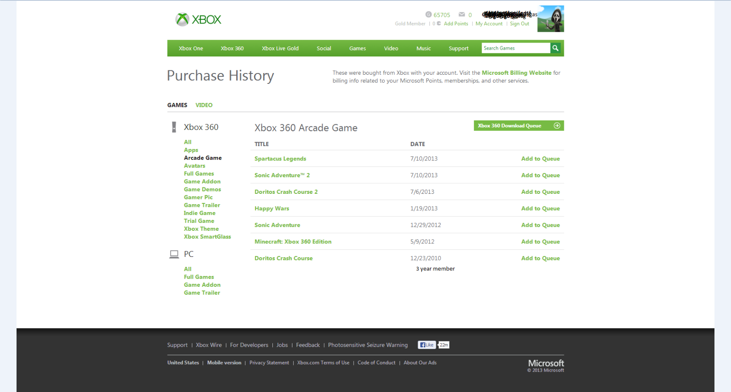
Task: Click the Microsoft Billing Website link
Action: coord(516,73)
